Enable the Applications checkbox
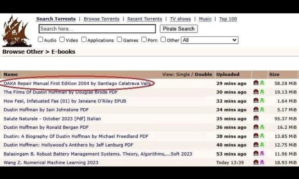The height and width of the screenshot is (179, 299). (84, 39)
